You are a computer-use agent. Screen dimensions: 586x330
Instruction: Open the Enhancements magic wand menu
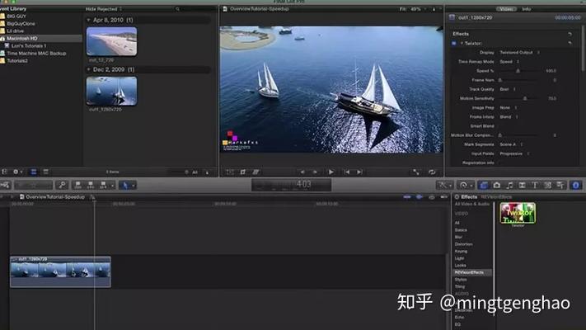click(x=445, y=185)
